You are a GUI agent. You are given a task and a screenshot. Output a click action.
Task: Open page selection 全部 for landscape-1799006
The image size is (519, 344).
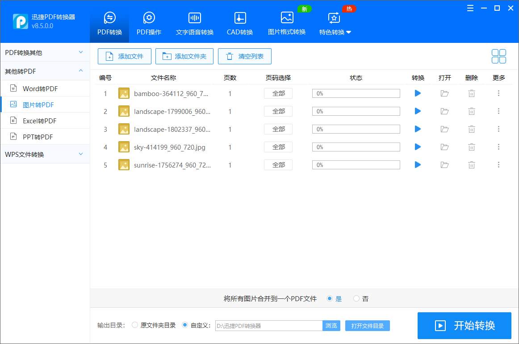[278, 112]
